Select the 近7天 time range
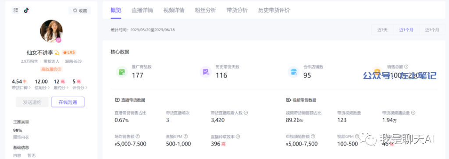Screen dimensions: 449x159 [x=382, y=30]
